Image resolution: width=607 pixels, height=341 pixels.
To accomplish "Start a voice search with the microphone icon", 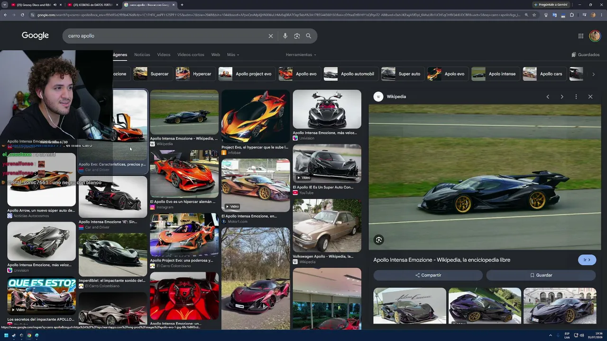I will pyautogui.click(x=285, y=36).
